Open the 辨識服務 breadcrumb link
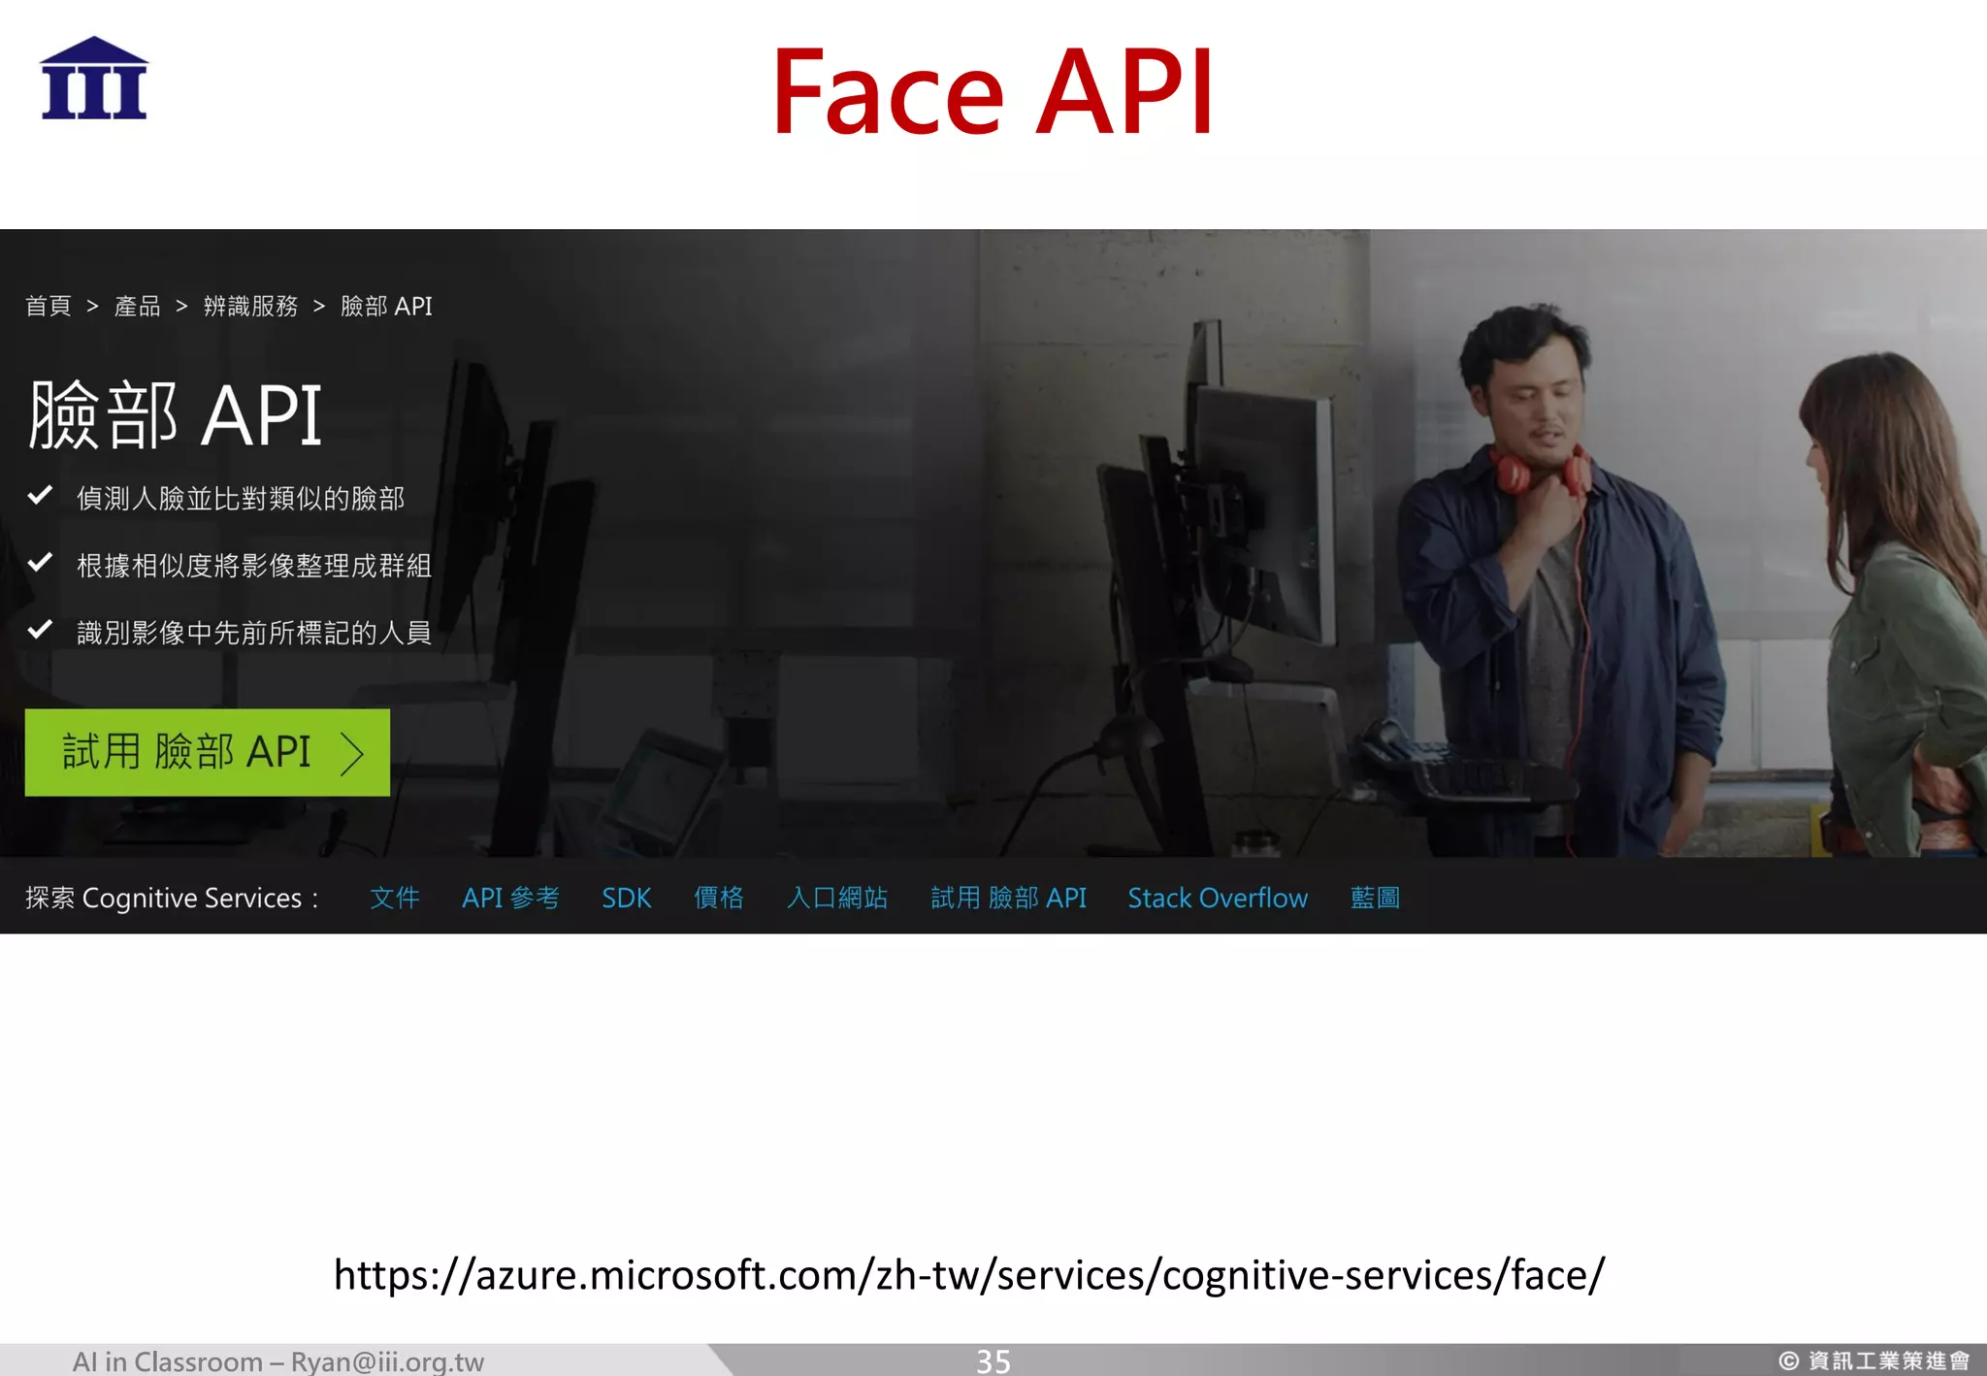Image resolution: width=1987 pixels, height=1376 pixels. point(250,307)
